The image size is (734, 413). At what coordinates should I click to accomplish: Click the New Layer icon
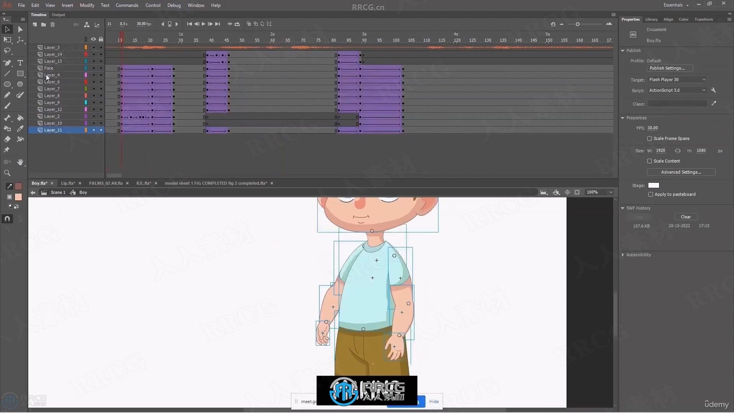35,24
